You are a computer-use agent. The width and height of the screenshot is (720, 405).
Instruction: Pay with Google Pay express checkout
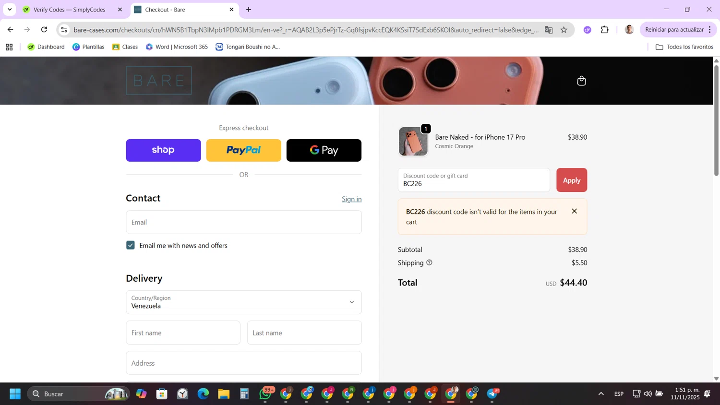(324, 150)
